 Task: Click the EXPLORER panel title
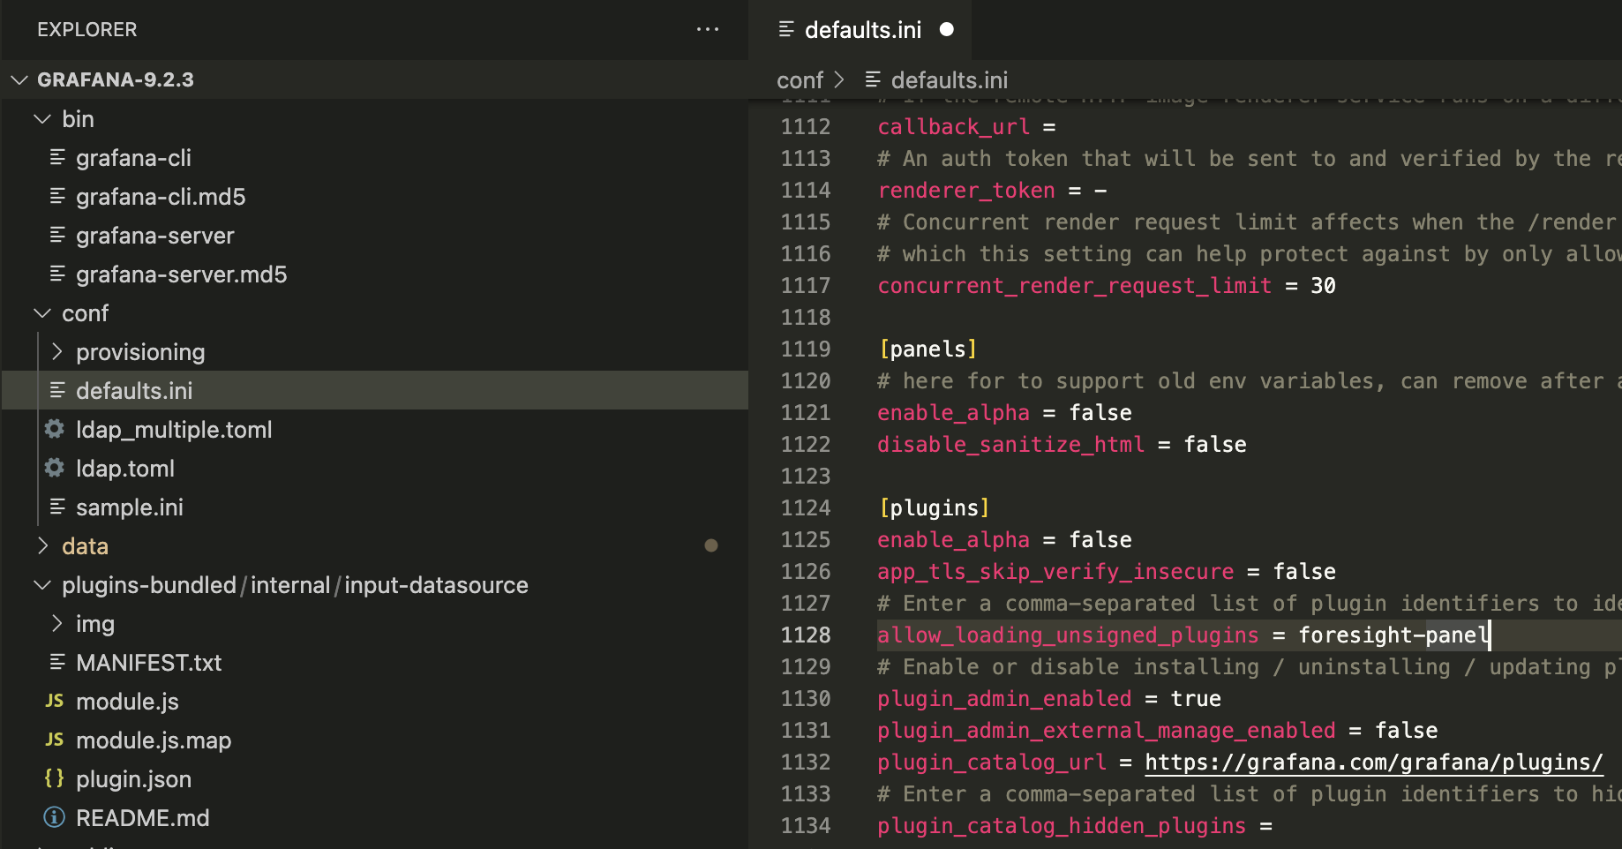[86, 30]
